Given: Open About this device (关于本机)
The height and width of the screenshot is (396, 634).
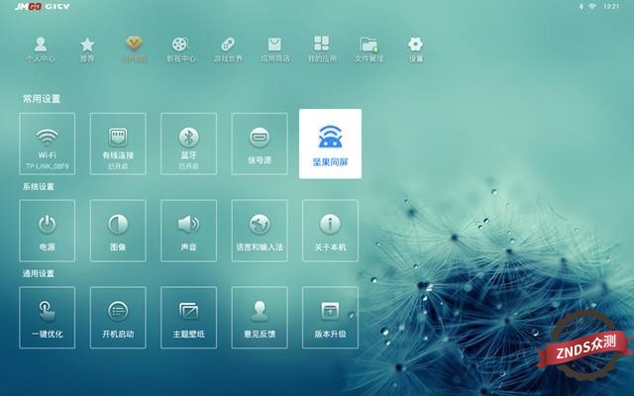Looking at the screenshot, I should [330, 231].
